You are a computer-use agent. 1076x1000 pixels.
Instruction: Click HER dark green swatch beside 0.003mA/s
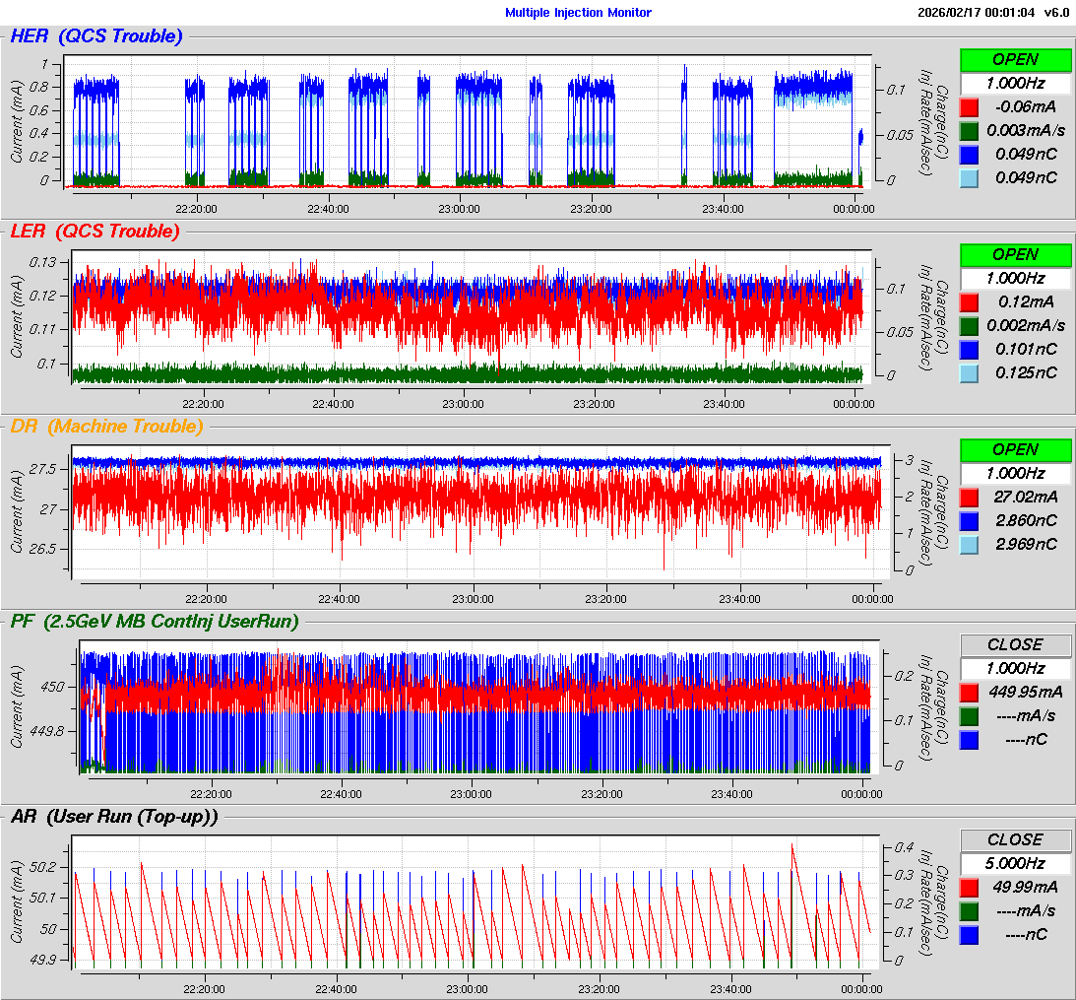pos(969,130)
